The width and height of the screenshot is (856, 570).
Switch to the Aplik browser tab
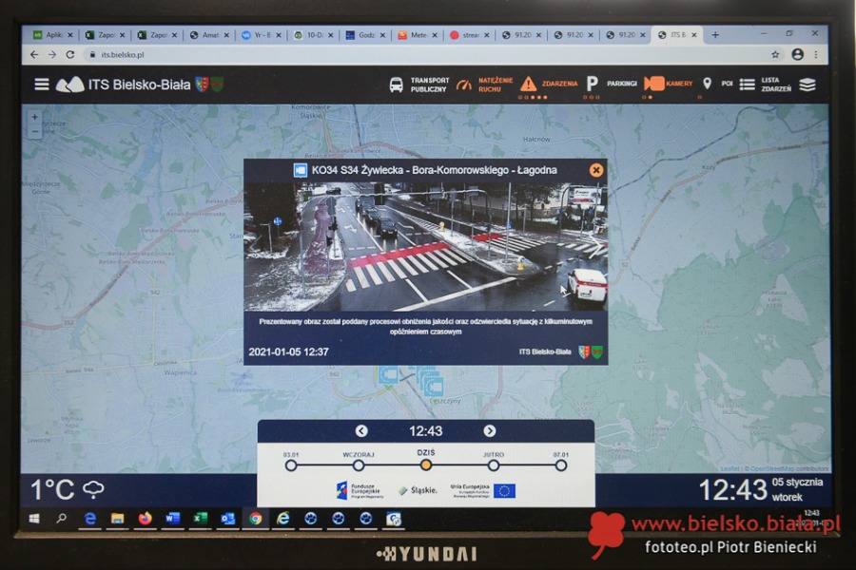coord(53,35)
